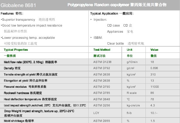Click the '单位' Chinese header cell

(130, 56)
